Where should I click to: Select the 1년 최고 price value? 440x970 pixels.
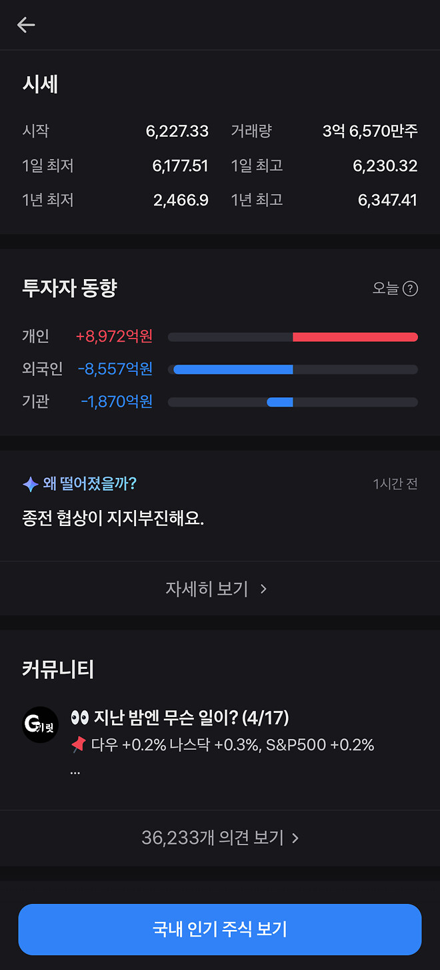tap(387, 200)
